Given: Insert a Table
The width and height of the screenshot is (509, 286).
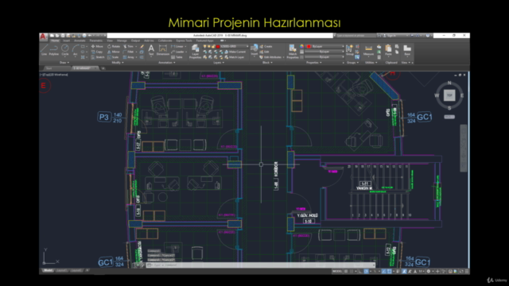Looking at the screenshot, I should coord(177,57).
